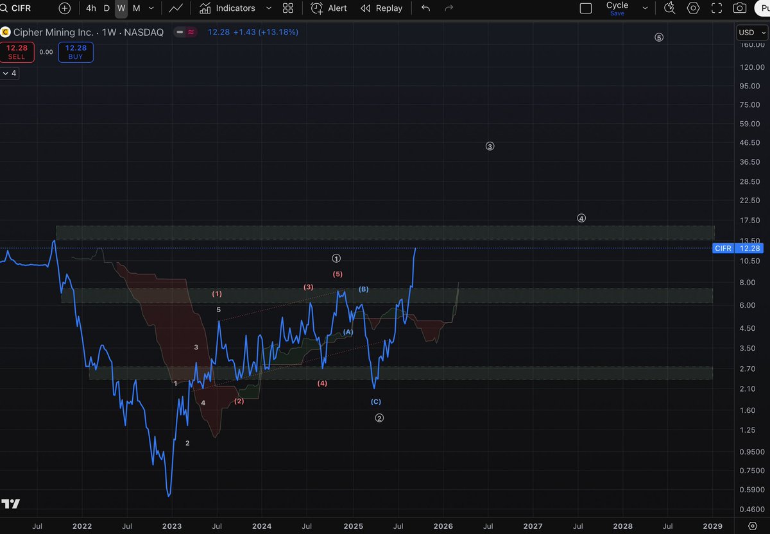Click the 12.28 BUY button
Viewport: 770px width, 534px height.
[x=75, y=52]
